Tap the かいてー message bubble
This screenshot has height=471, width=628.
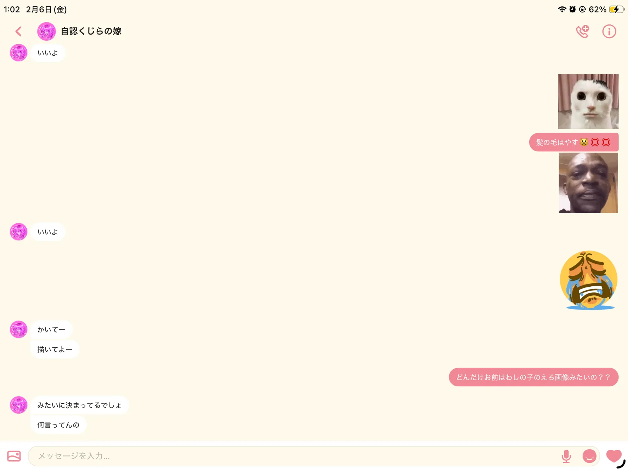pyautogui.click(x=51, y=330)
